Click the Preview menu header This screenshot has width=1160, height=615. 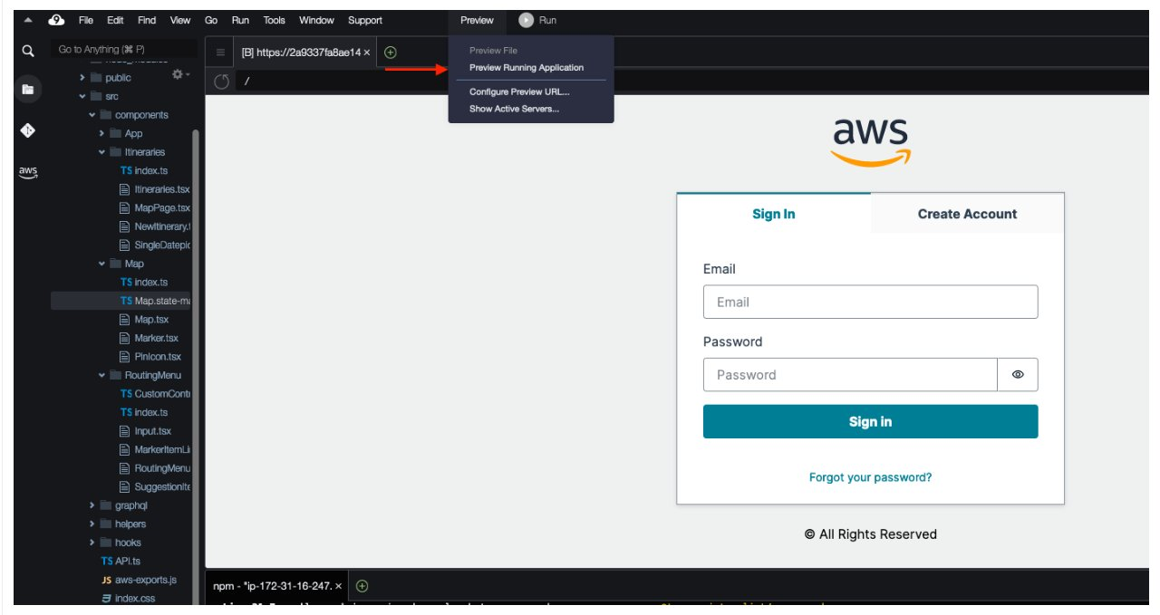tap(477, 20)
